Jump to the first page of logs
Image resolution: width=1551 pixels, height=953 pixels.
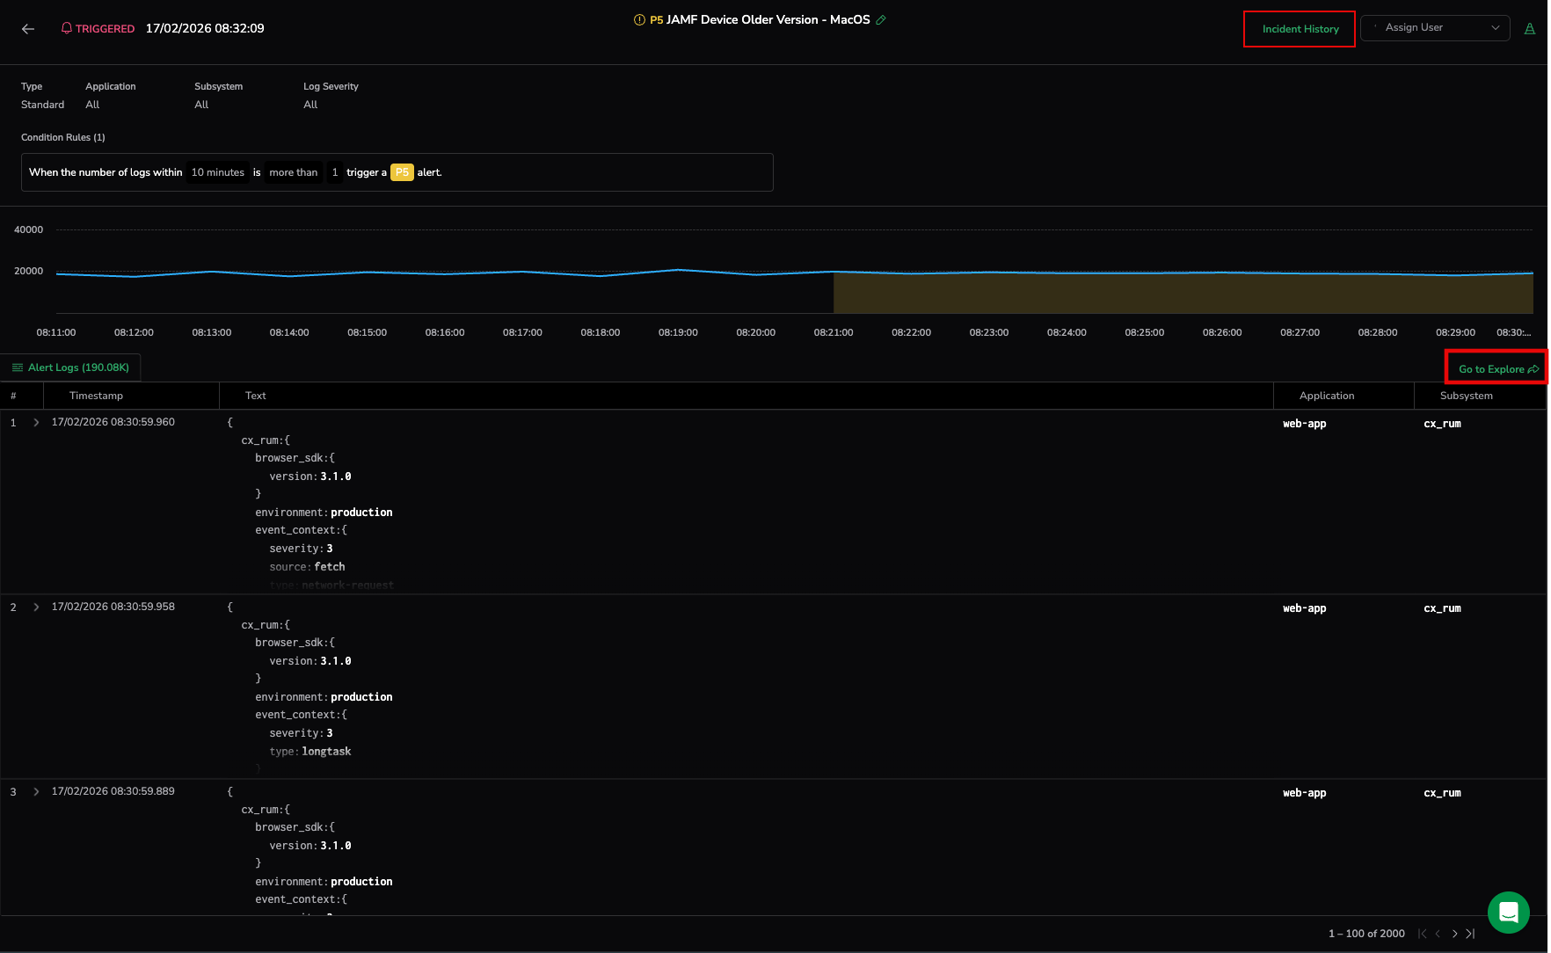pos(1422,934)
